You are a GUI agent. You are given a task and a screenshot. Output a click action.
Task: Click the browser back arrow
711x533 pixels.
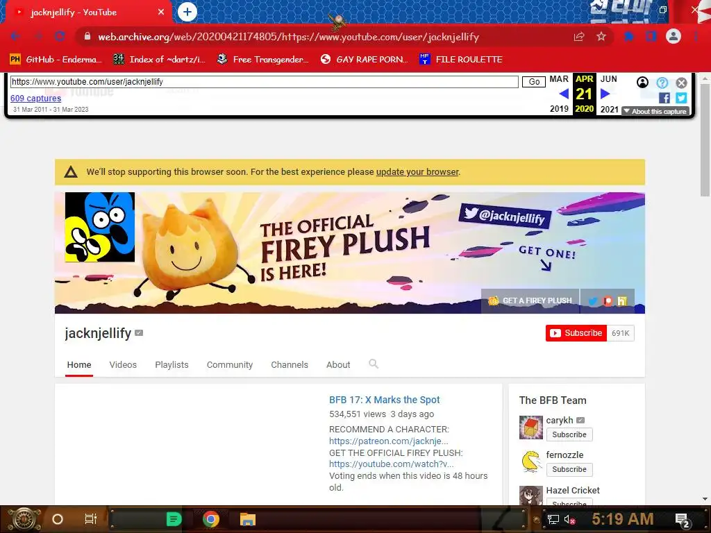pyautogui.click(x=15, y=37)
